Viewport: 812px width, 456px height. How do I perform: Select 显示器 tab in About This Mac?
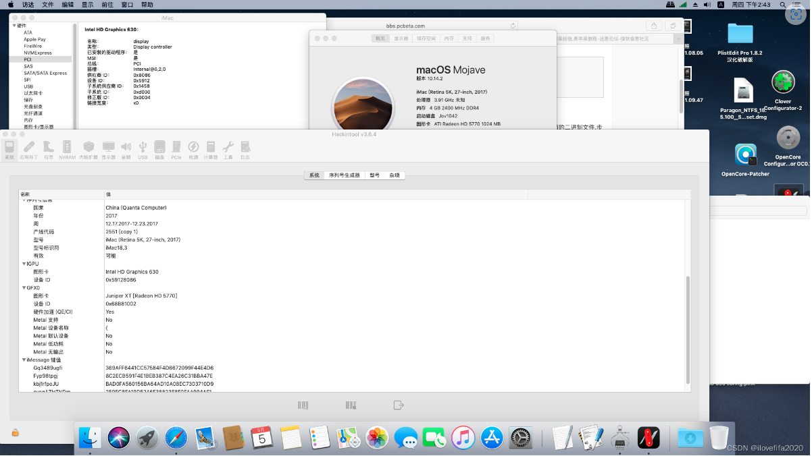pos(401,38)
